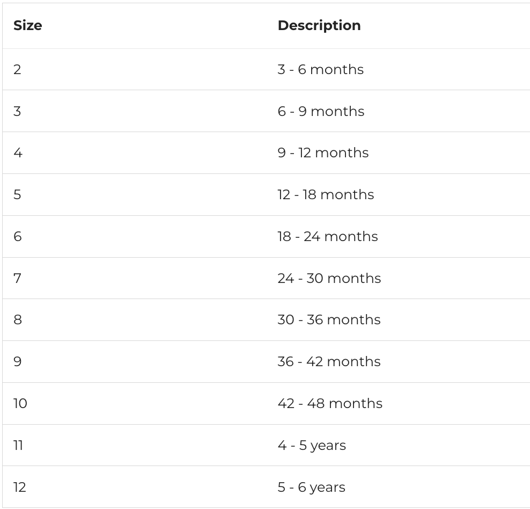Click the 12 - 18 months description
Viewport: 530px width, 509px height.
(x=326, y=195)
